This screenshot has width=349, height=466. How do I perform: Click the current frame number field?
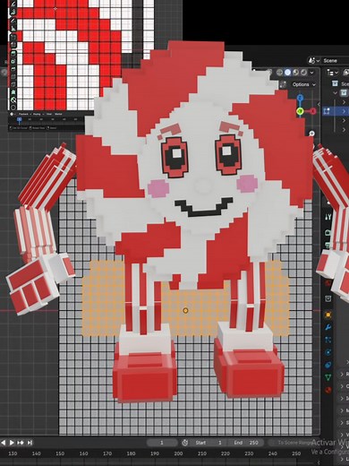(x=162, y=443)
